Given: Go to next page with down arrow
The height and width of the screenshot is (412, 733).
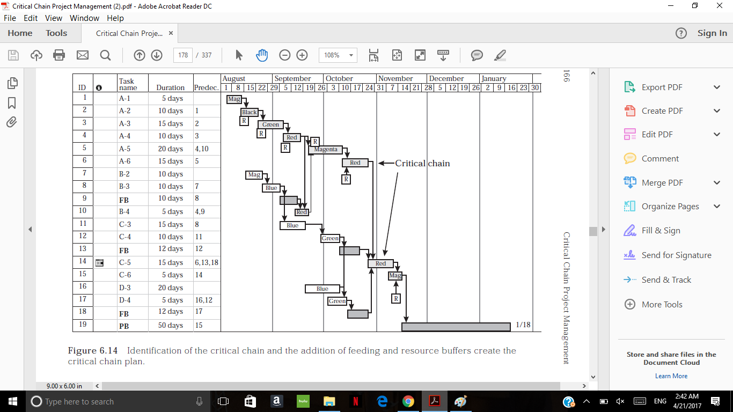Looking at the screenshot, I should point(157,55).
